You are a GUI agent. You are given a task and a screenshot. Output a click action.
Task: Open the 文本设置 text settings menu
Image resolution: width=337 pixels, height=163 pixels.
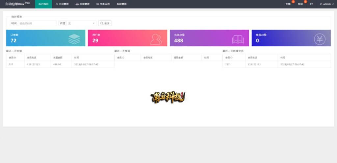coord(103,4)
